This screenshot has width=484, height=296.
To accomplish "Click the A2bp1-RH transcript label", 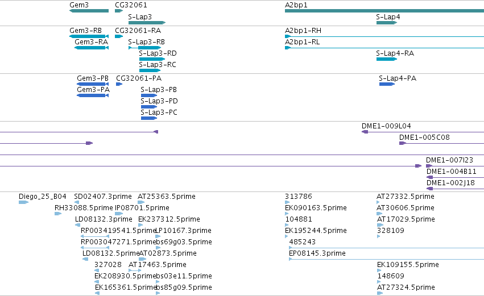I will pyautogui.click(x=303, y=31).
